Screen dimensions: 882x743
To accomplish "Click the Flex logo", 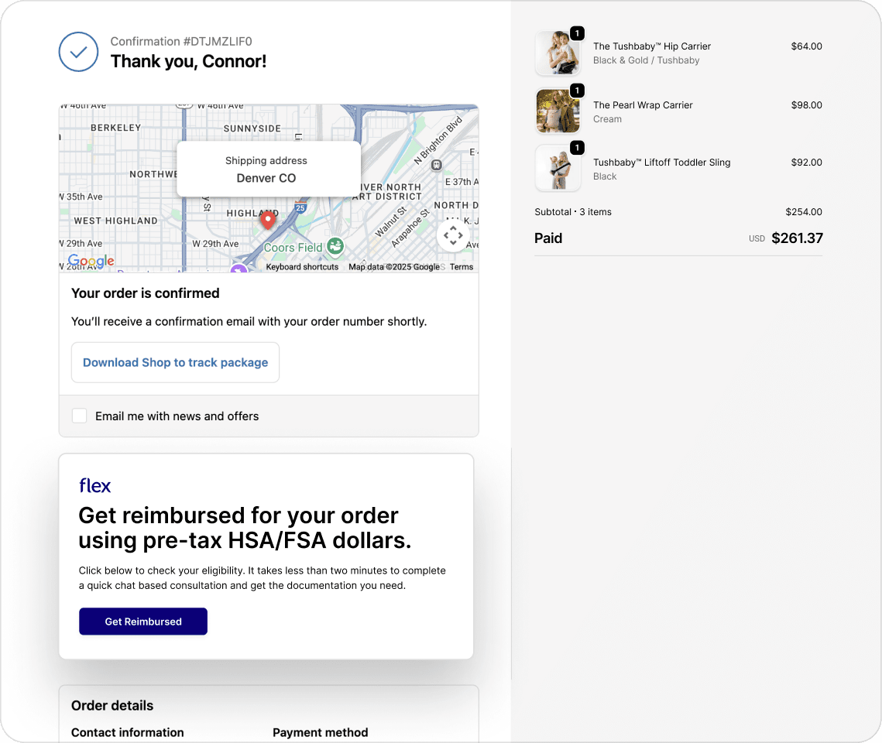I will coord(95,486).
